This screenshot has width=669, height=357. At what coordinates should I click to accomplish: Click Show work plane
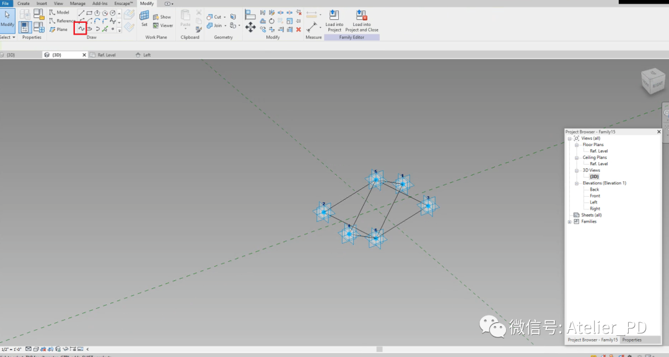click(x=162, y=17)
